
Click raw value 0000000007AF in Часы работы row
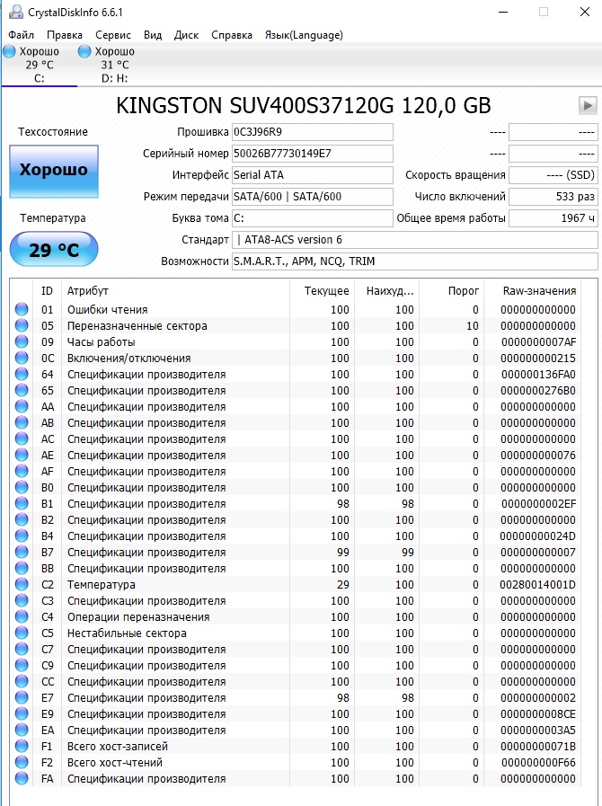click(538, 341)
